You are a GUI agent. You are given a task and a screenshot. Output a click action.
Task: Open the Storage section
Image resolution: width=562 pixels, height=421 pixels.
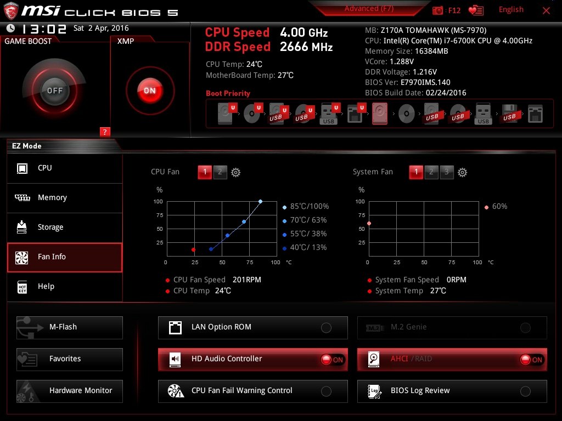(x=65, y=227)
